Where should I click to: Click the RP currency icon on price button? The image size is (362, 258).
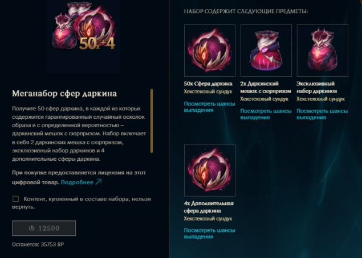pyautogui.click(x=31, y=228)
